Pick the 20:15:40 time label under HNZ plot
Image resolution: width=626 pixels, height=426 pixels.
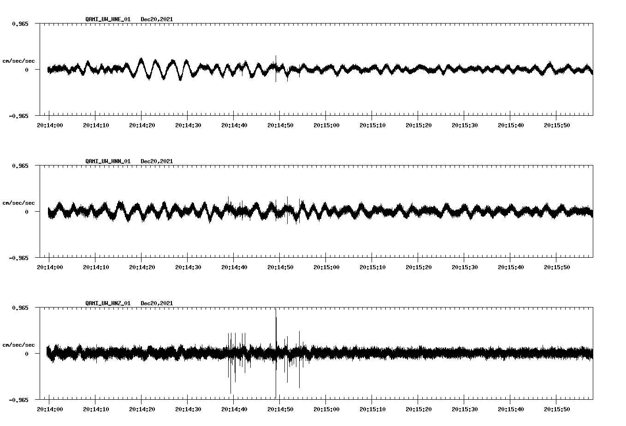tap(511, 409)
